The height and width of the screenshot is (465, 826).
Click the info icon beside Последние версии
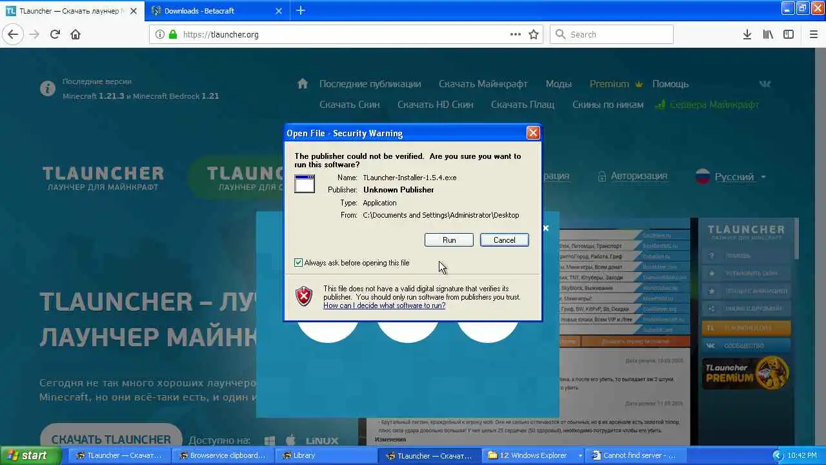click(48, 88)
